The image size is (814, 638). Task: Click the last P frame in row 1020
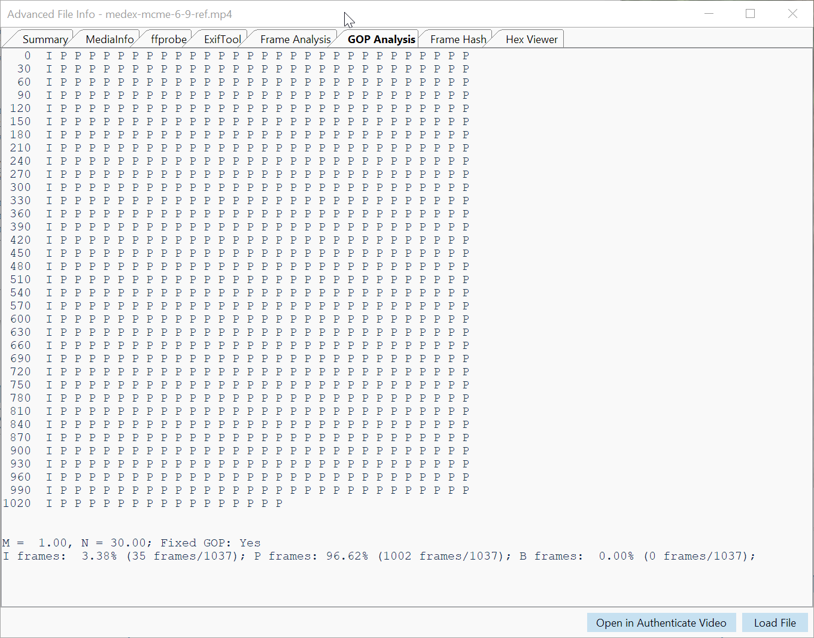point(279,503)
